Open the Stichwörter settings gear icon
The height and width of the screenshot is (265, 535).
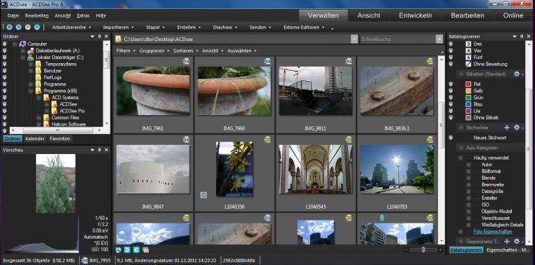tap(516, 128)
